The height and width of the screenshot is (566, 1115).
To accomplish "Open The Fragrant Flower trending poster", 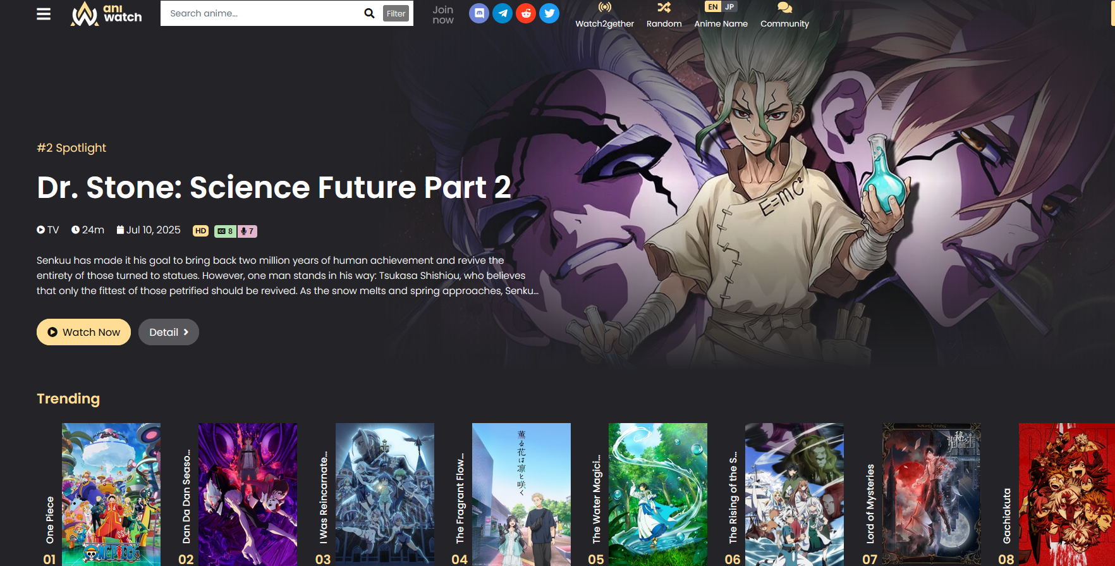I will tap(521, 495).
